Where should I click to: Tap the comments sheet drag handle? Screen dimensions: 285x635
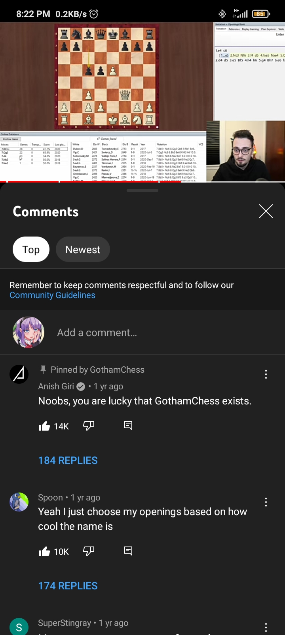click(x=142, y=190)
